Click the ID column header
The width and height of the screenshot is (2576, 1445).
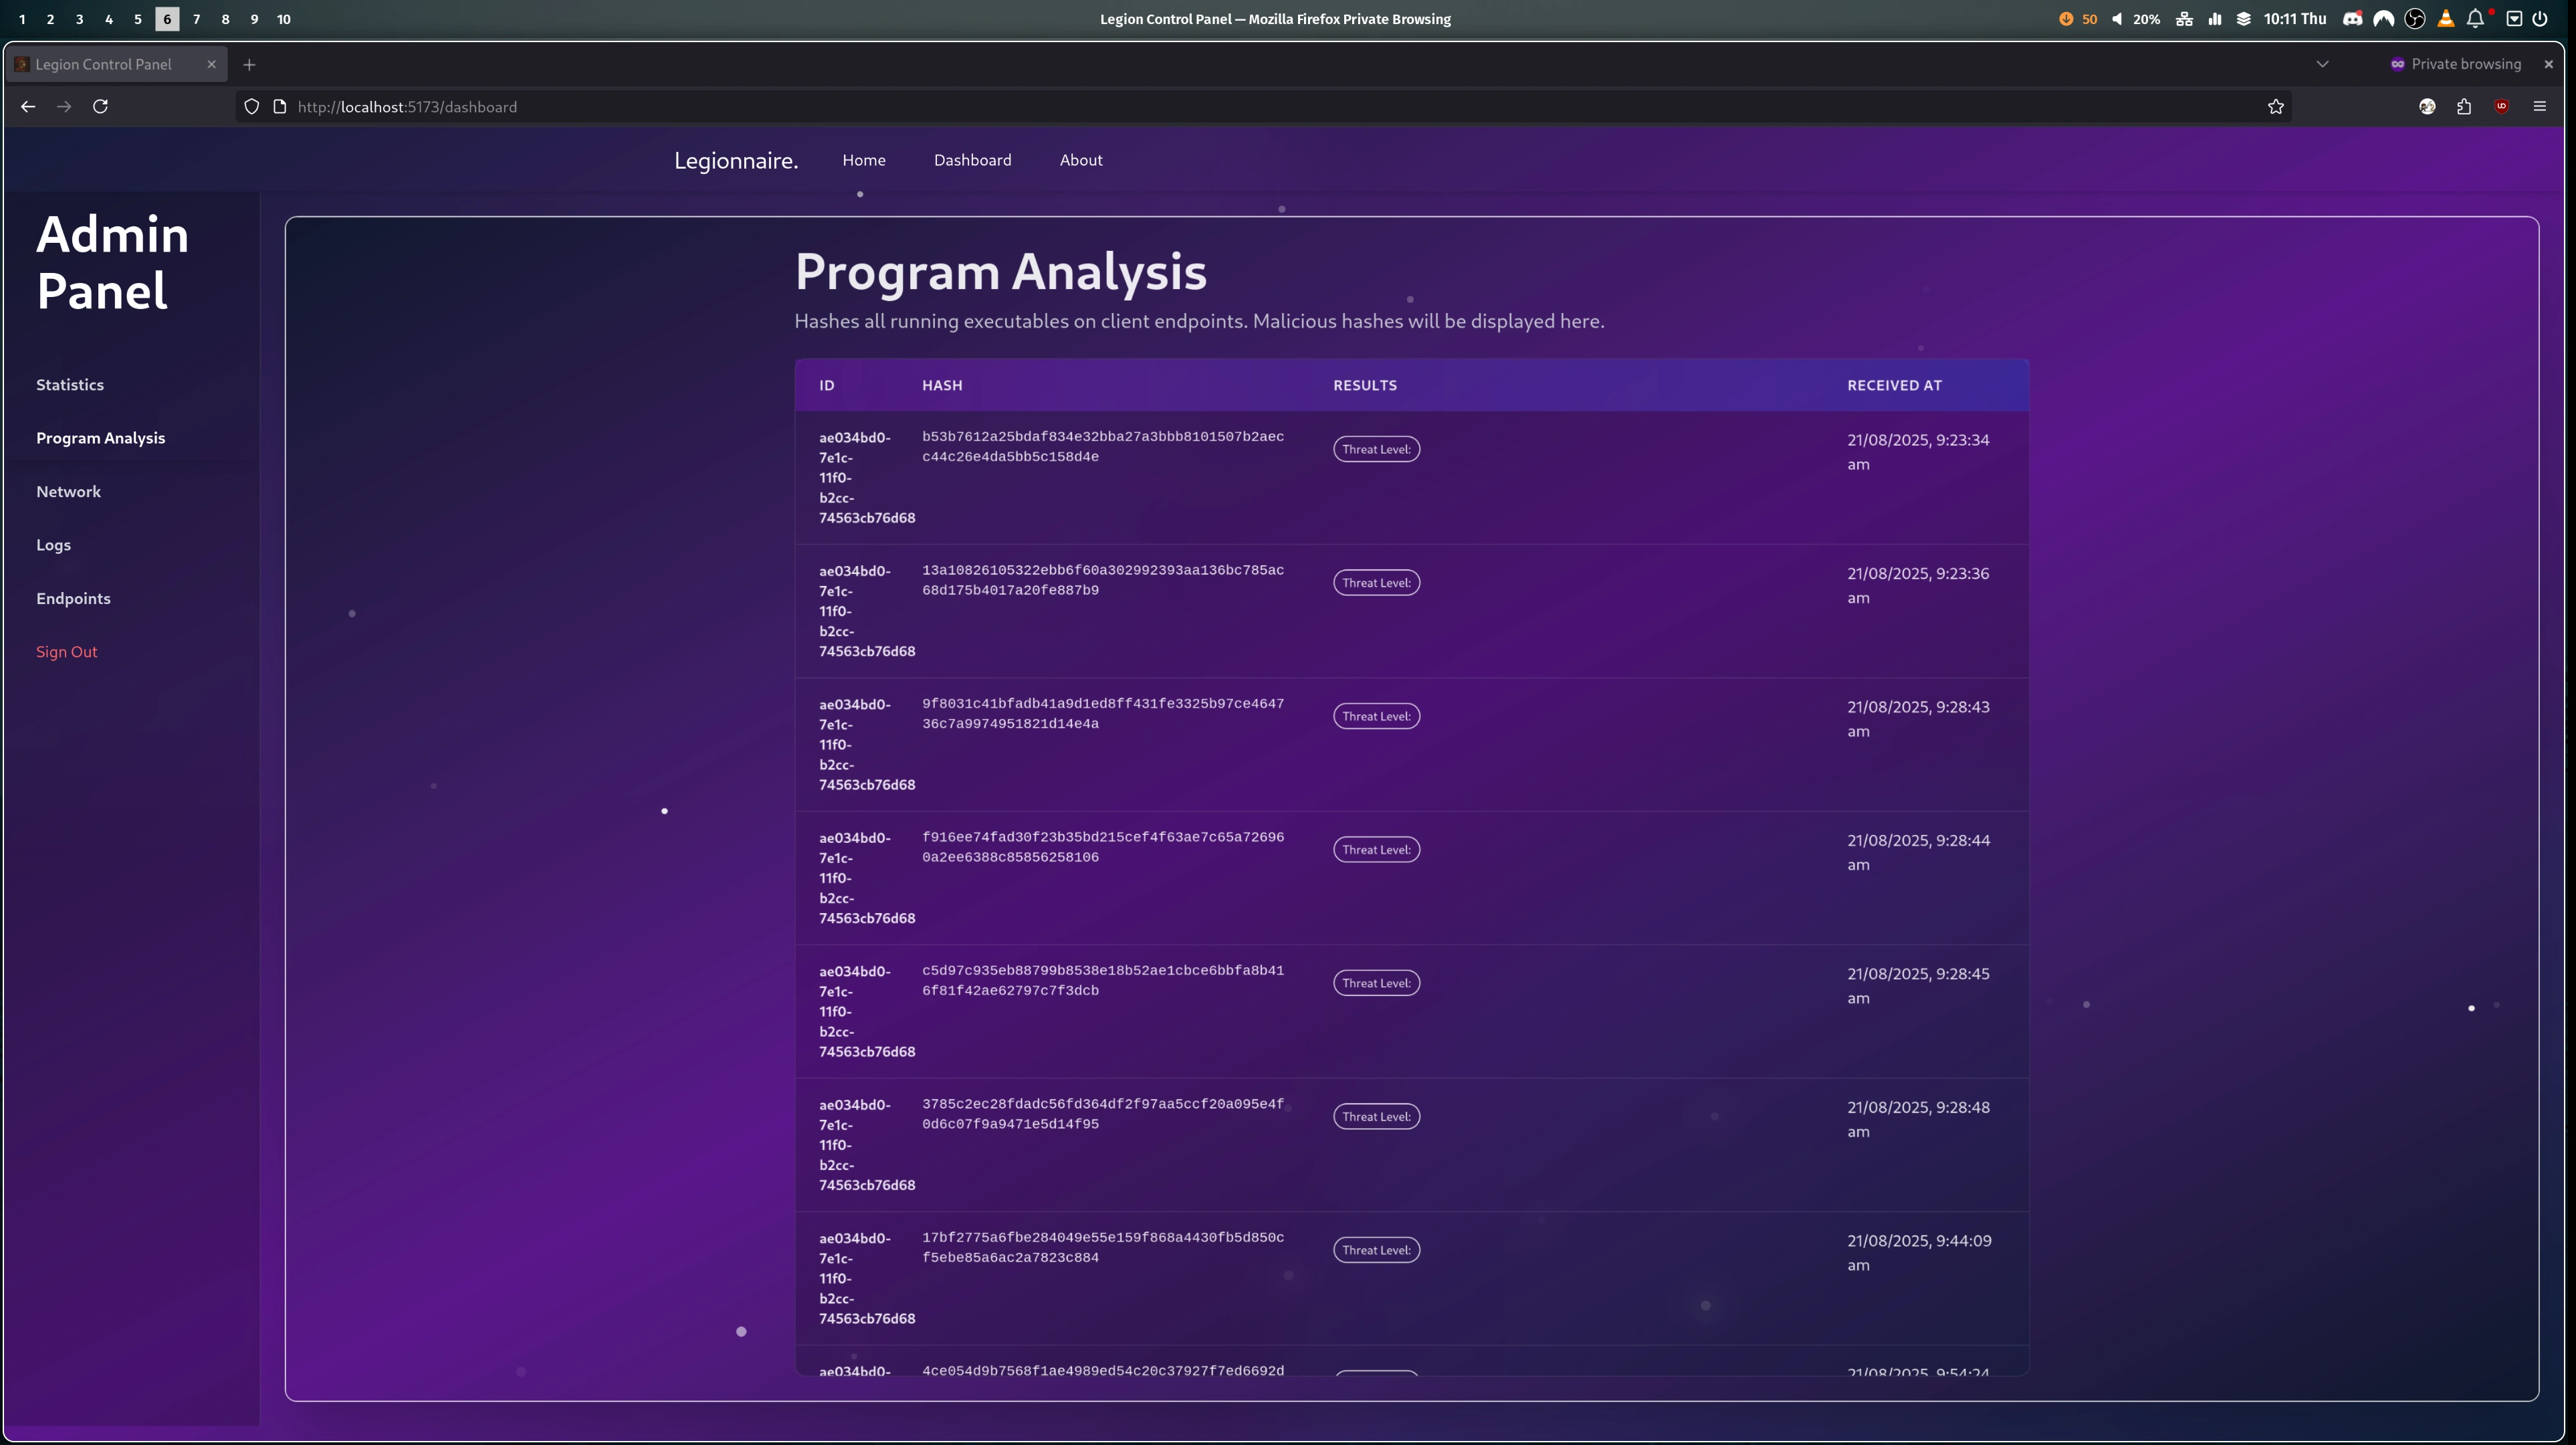827,385
